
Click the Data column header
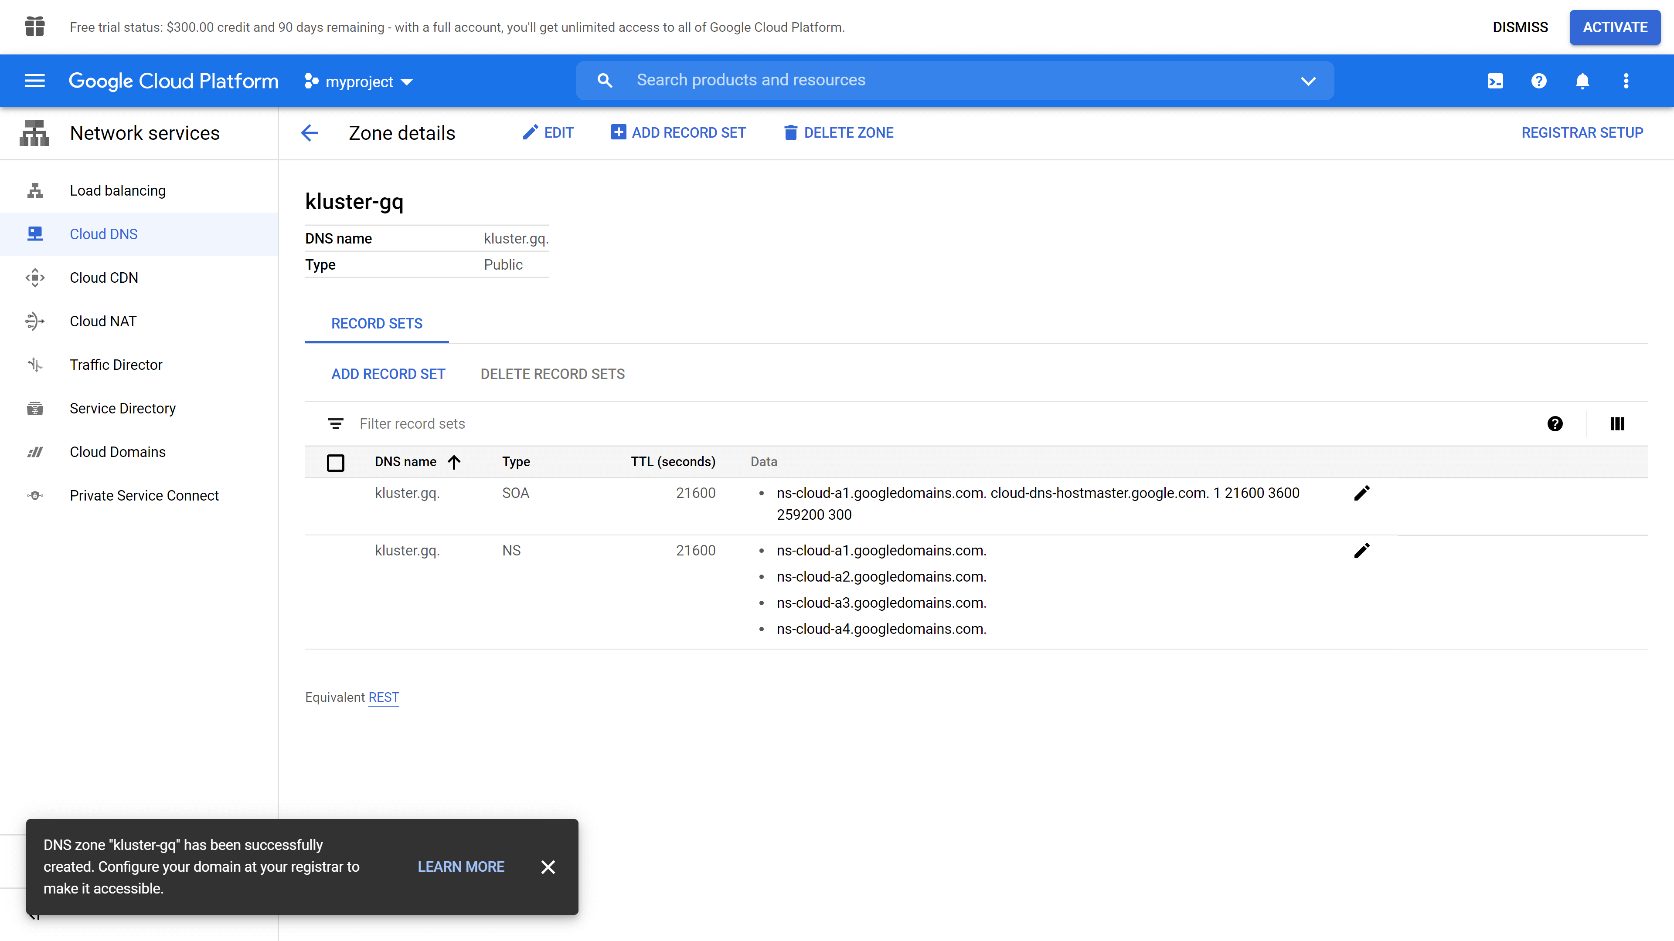coord(764,462)
